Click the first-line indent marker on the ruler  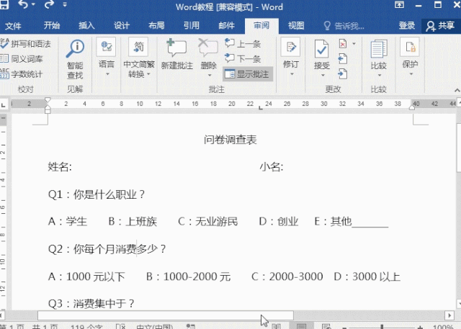point(48,101)
